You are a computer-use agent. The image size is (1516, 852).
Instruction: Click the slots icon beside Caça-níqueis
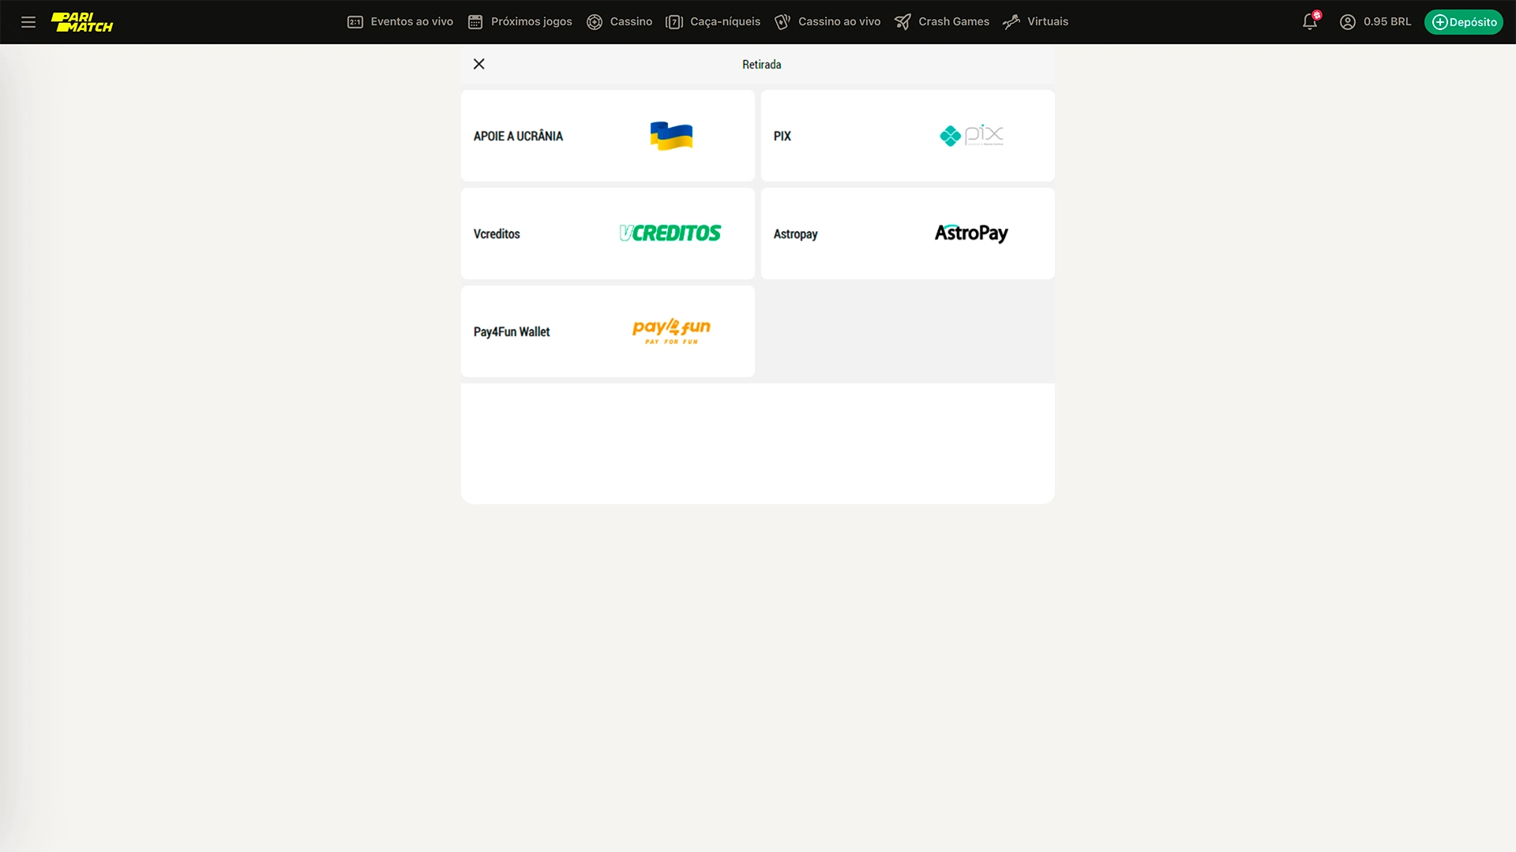click(x=674, y=22)
